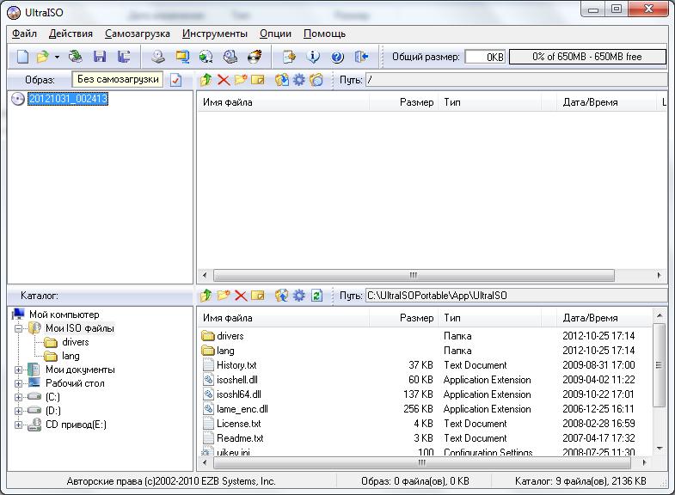Select the 20121031_002413 image root node
The image size is (675, 495).
point(68,99)
